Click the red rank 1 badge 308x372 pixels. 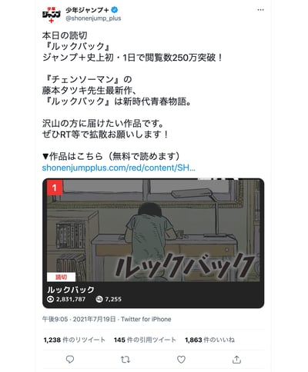tap(55, 188)
